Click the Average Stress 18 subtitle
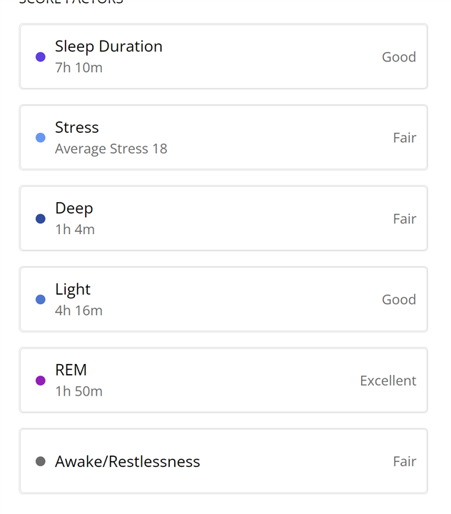This screenshot has width=451, height=514. point(111,148)
